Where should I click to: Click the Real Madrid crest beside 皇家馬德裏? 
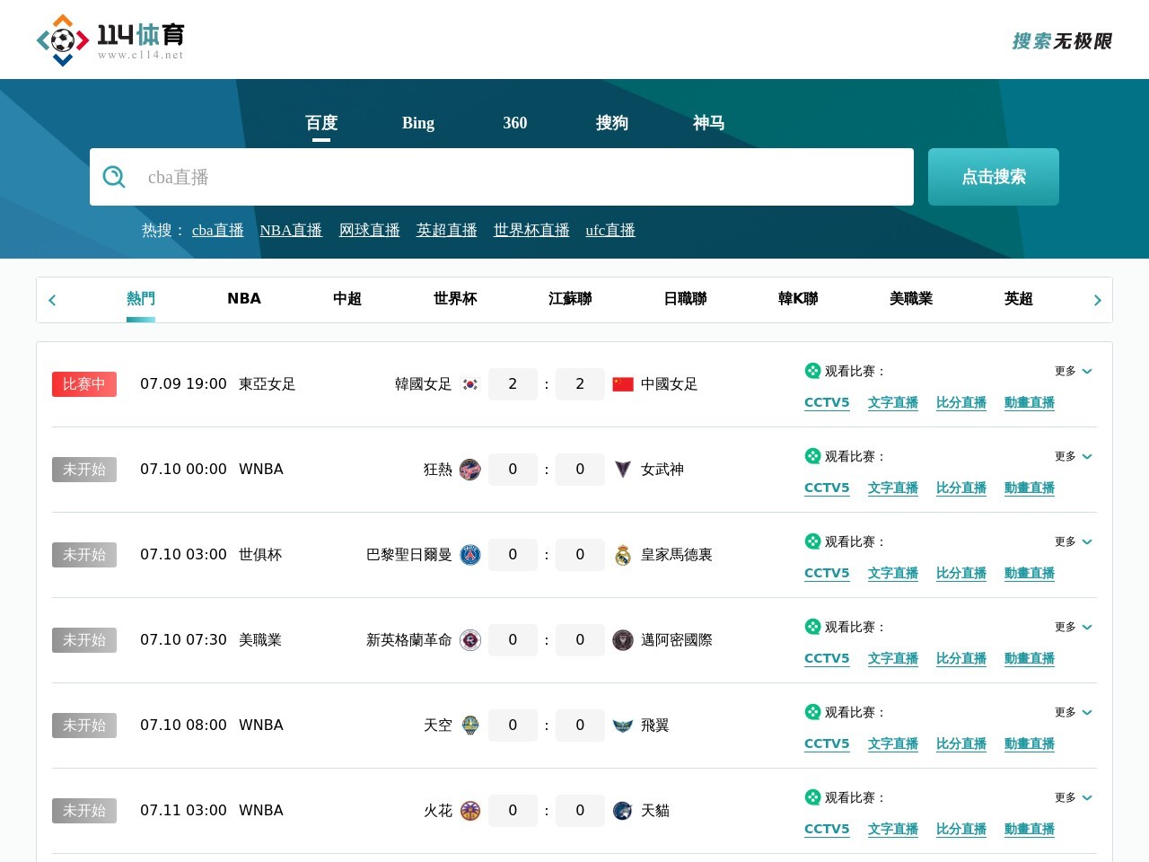pyautogui.click(x=623, y=555)
